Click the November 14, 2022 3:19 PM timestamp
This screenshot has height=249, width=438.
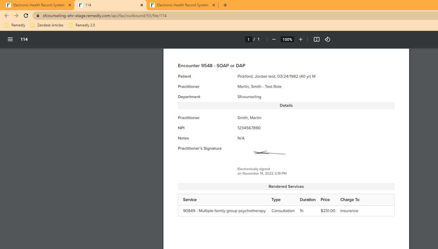pos(264,173)
